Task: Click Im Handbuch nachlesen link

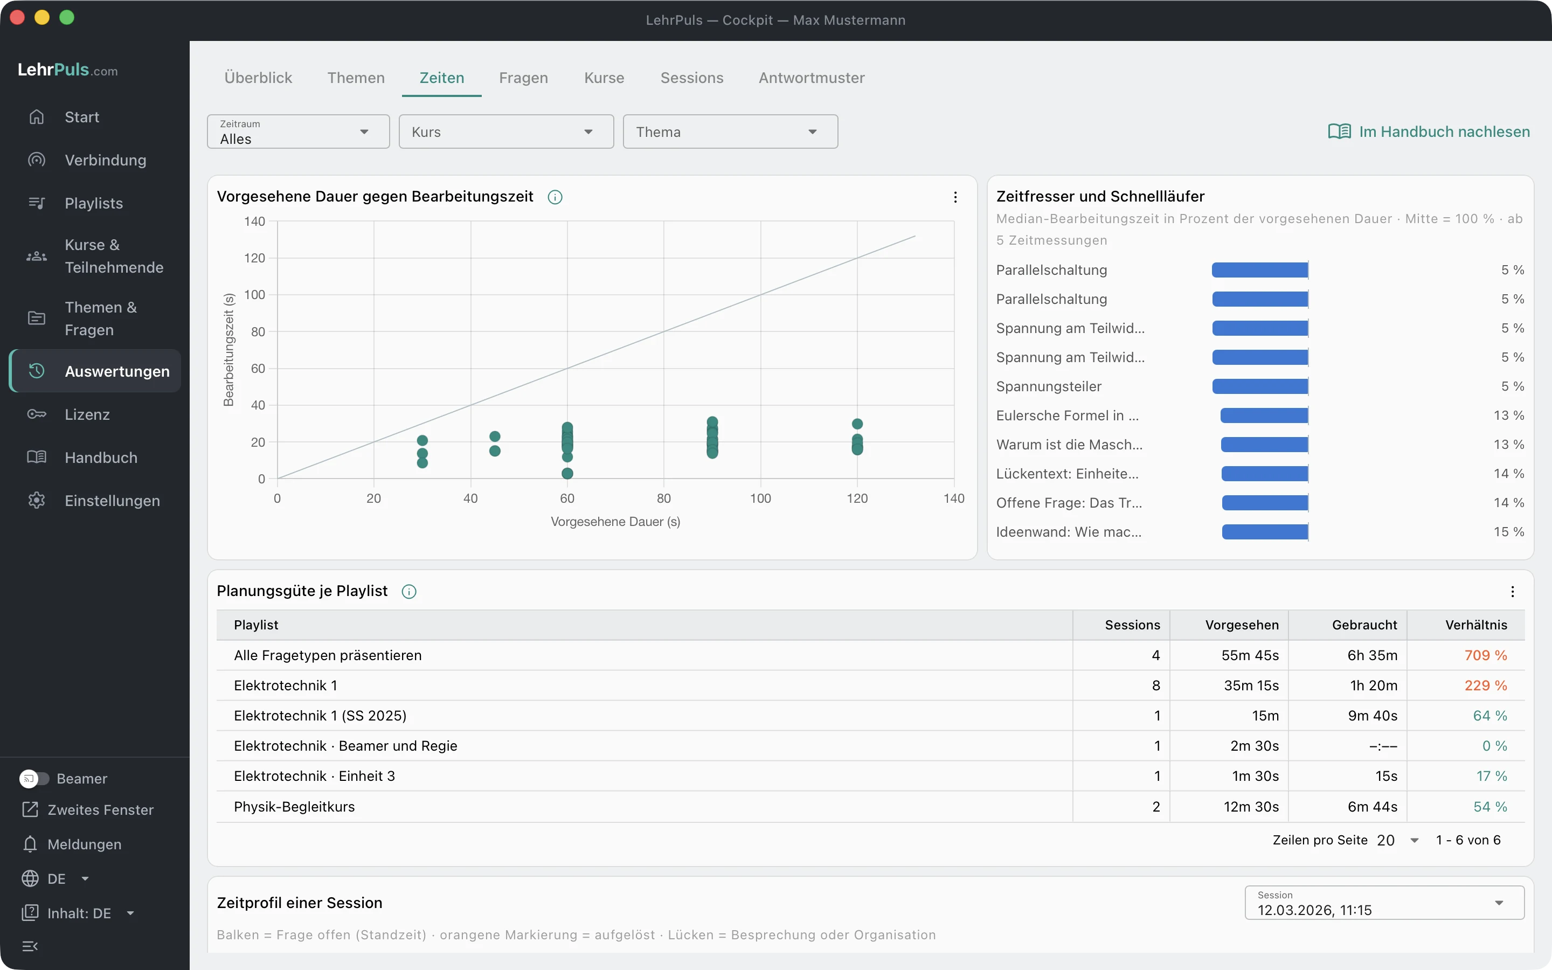Action: (x=1429, y=131)
